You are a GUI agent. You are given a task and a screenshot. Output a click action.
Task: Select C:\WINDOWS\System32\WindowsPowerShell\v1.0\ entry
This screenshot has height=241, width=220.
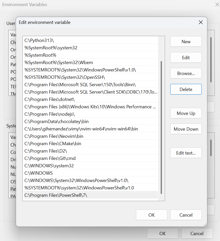(x=91, y=180)
